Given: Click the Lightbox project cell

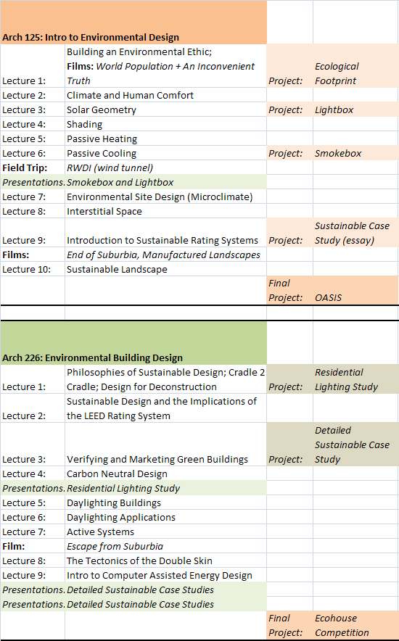Looking at the screenshot, I should pos(355,109).
